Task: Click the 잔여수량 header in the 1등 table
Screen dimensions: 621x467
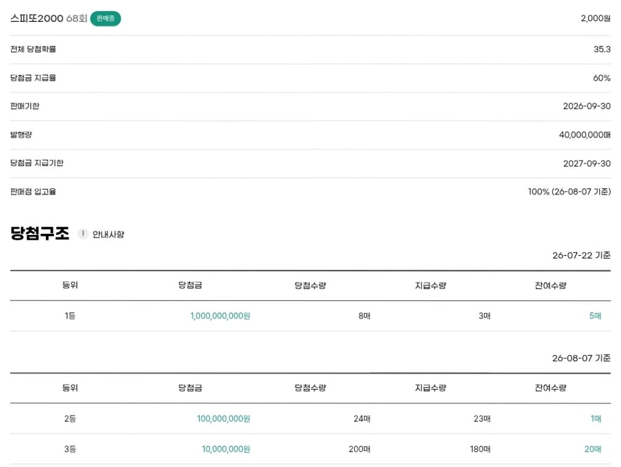Action: coord(551,285)
